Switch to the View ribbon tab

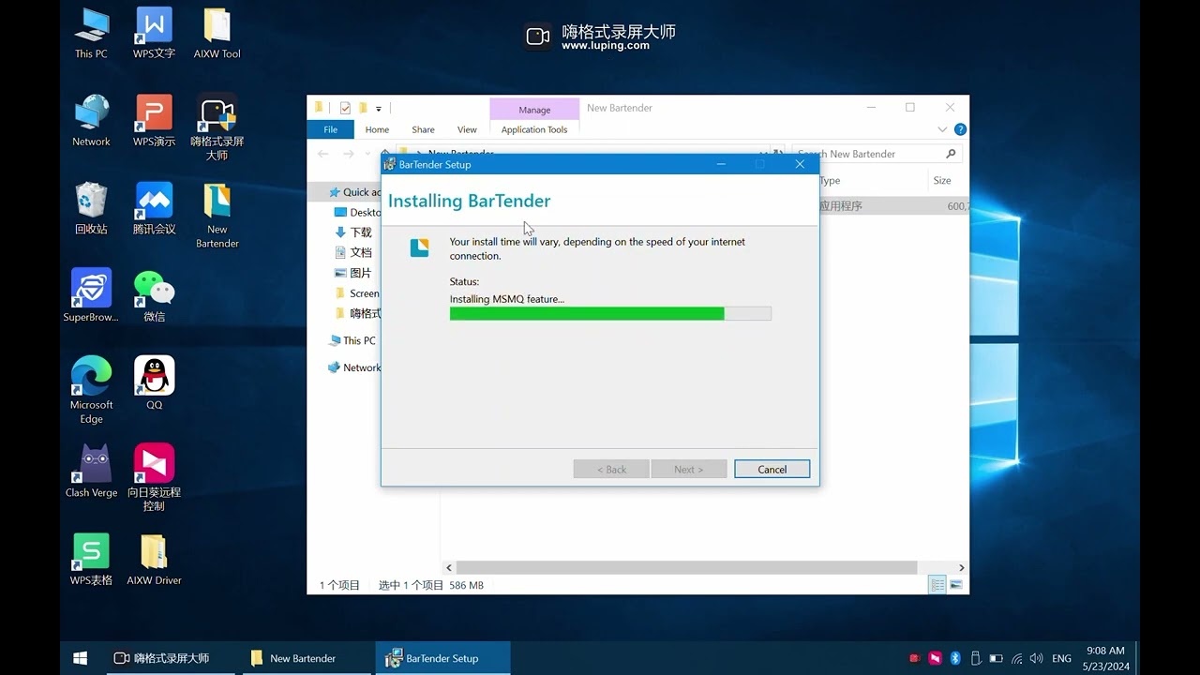467,129
